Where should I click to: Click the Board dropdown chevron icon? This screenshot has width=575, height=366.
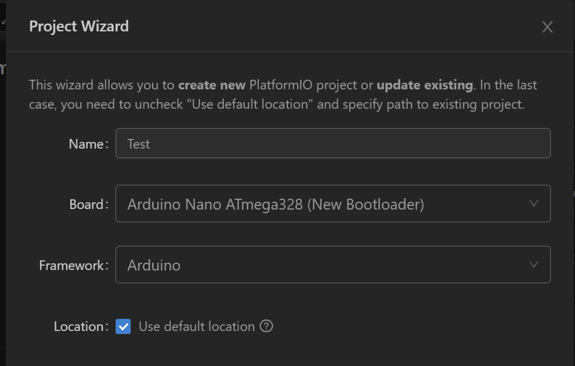click(533, 204)
